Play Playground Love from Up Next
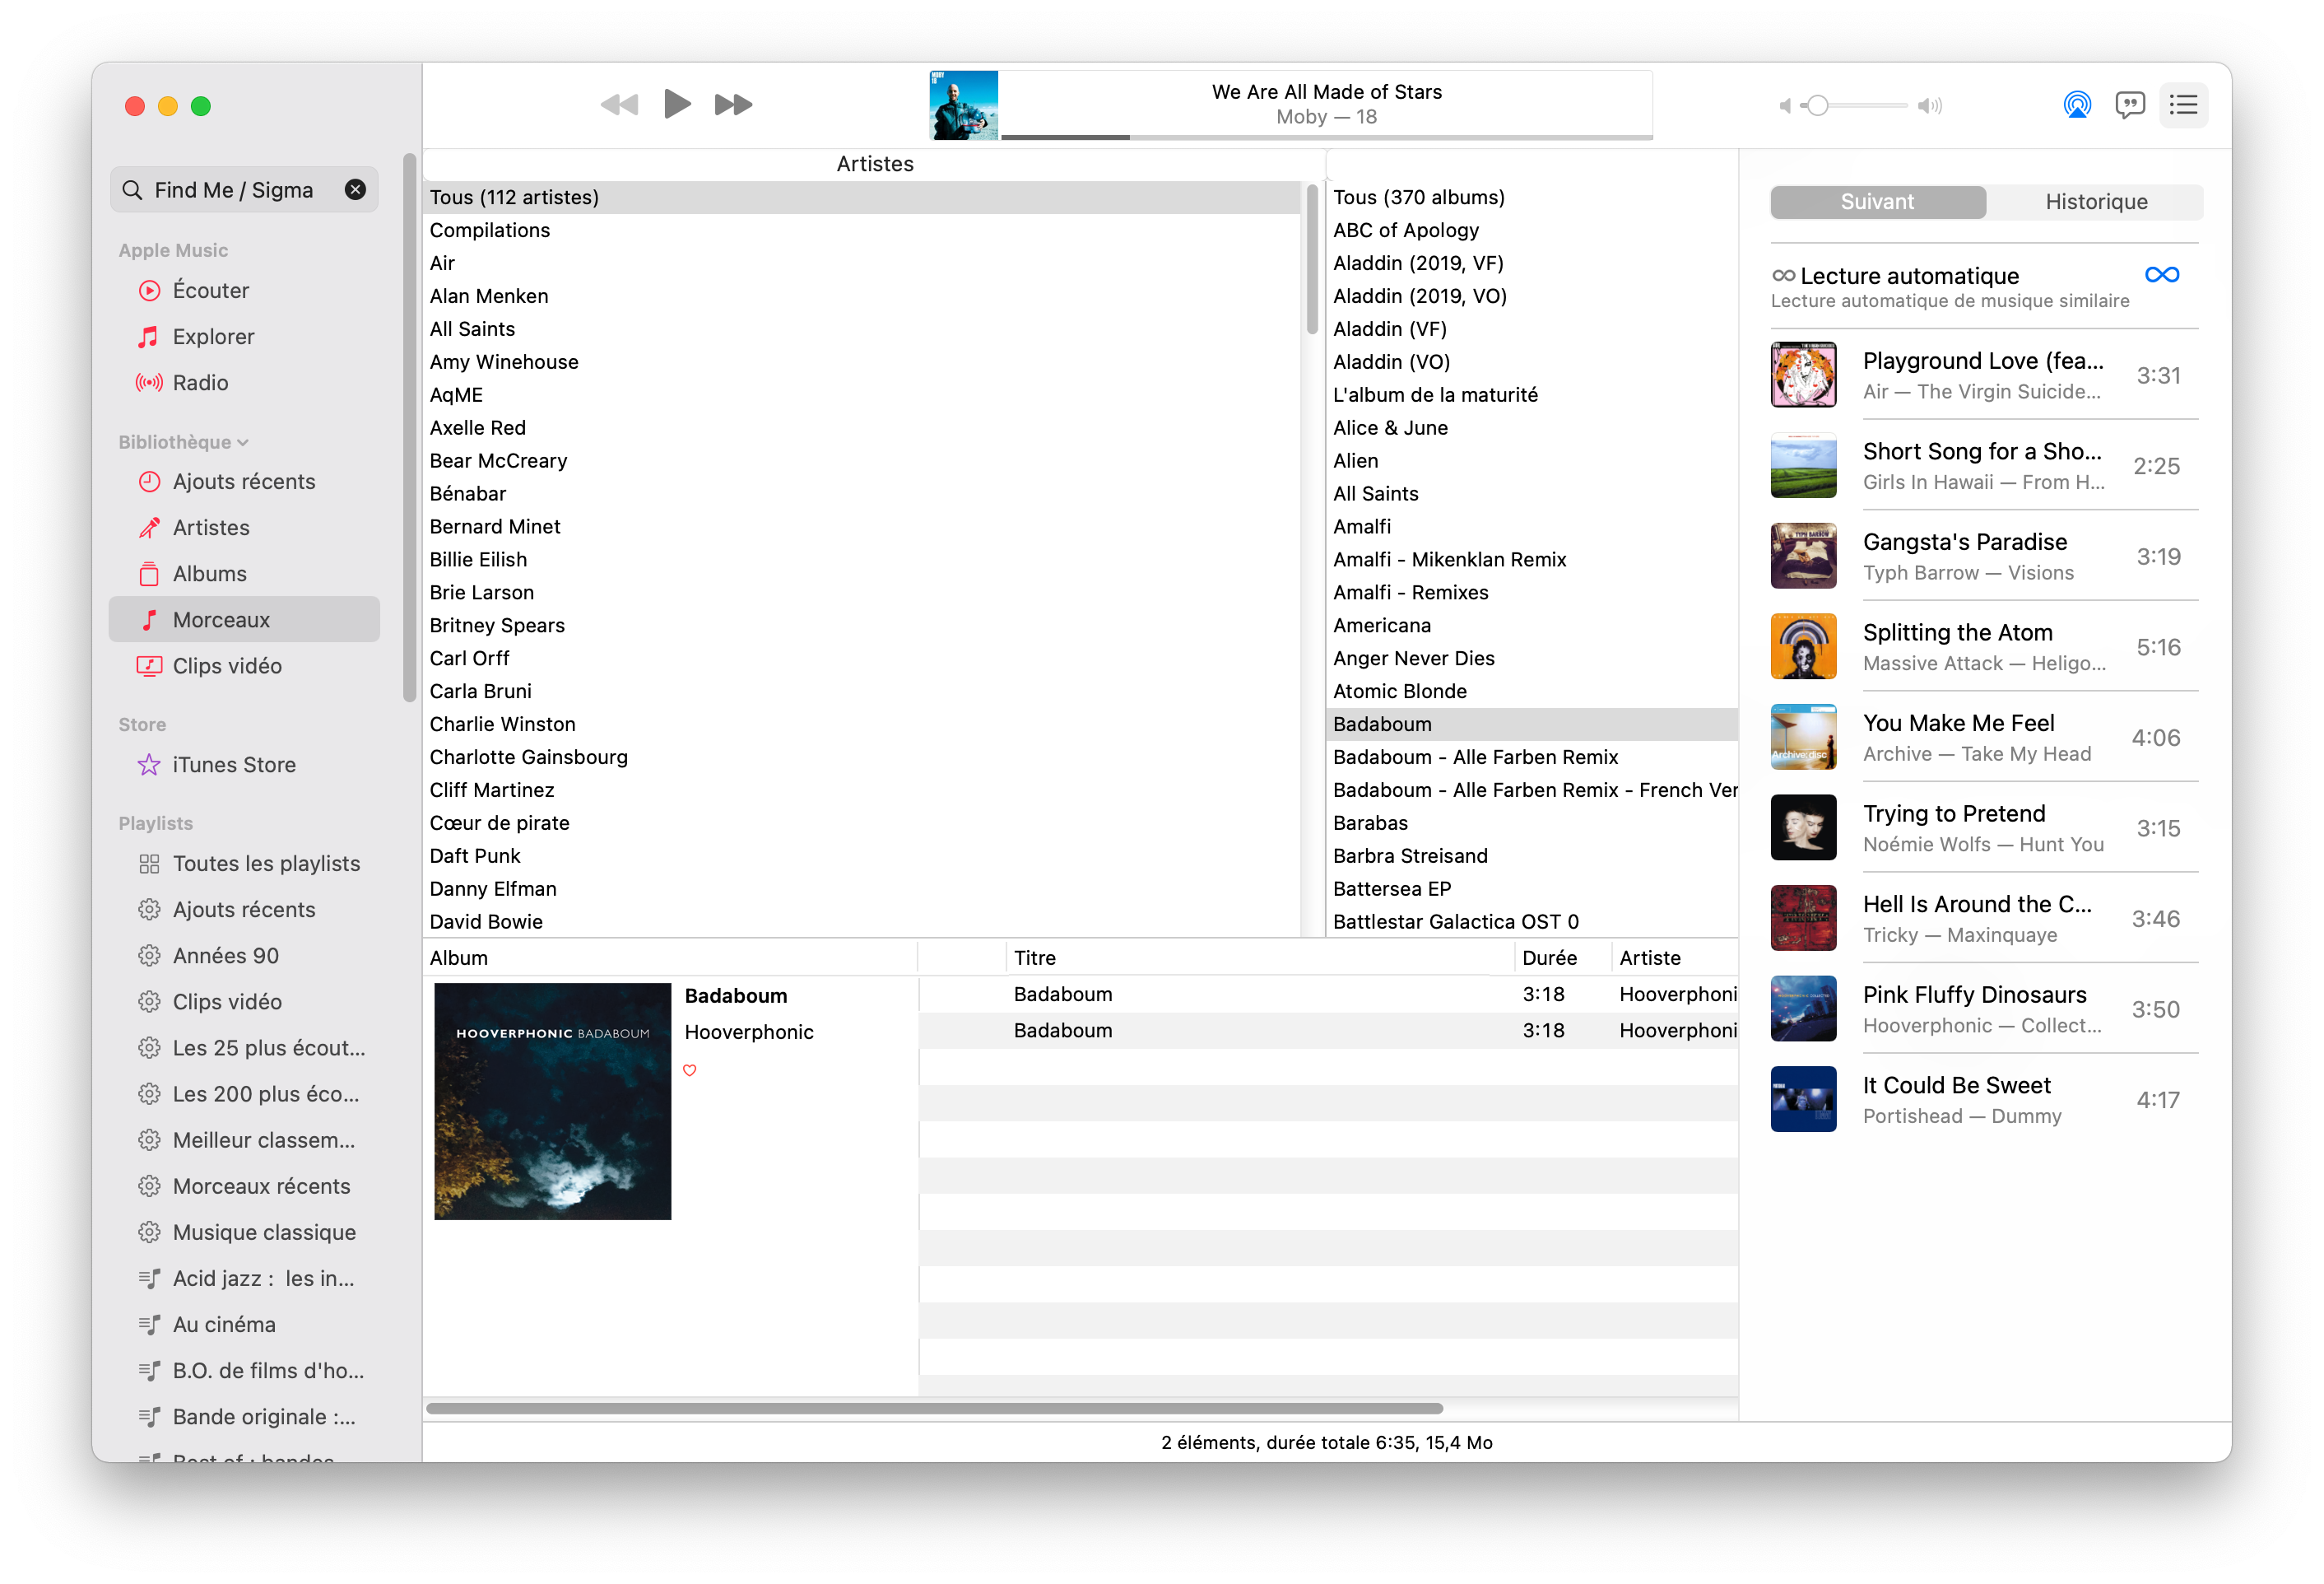This screenshot has width=2324, height=1584. point(1984,375)
